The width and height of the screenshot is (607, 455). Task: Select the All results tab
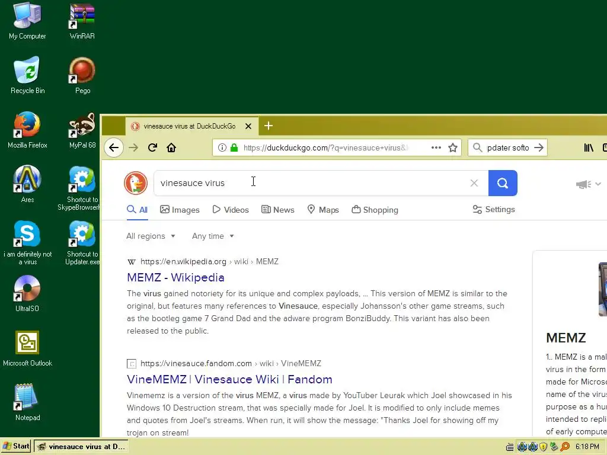click(138, 210)
